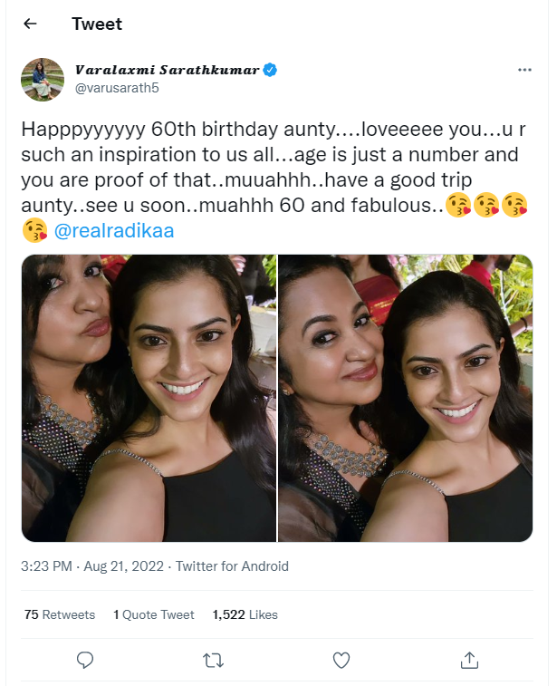Like the tweet with heart icon
This screenshot has height=686, width=557.
tap(341, 659)
